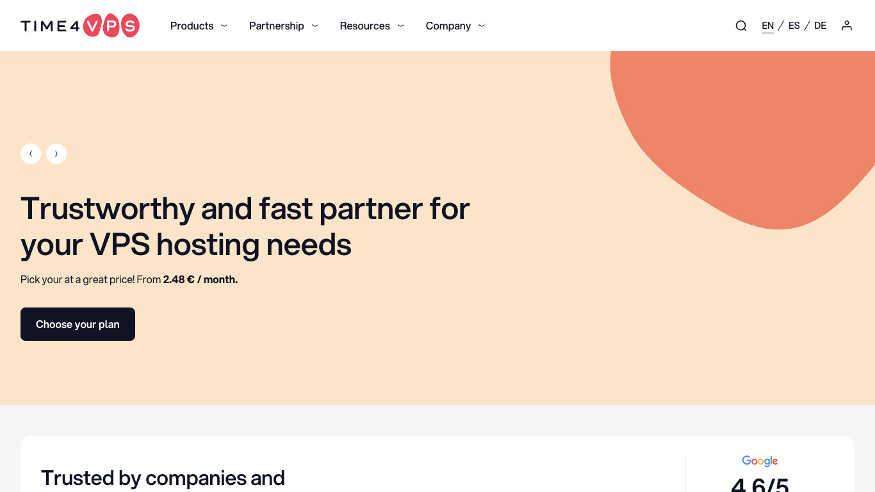The height and width of the screenshot is (492, 875).
Task: Switch language to DE
Action: click(821, 26)
